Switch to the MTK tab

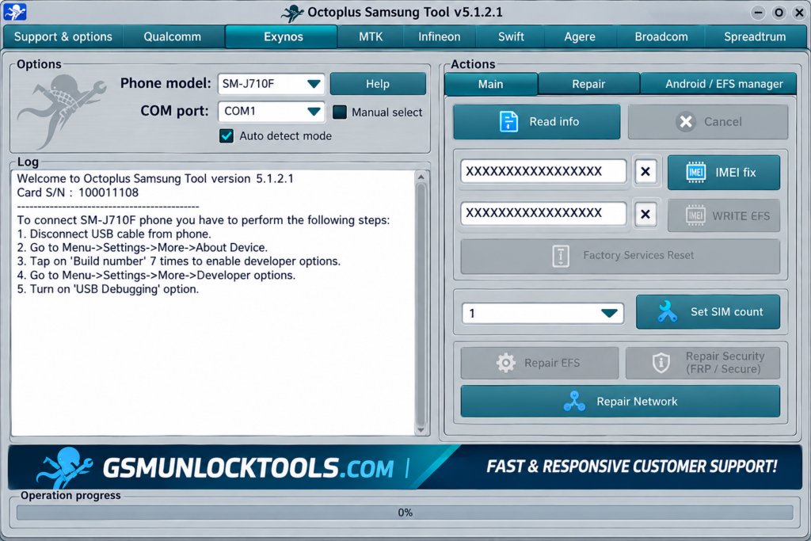click(371, 36)
